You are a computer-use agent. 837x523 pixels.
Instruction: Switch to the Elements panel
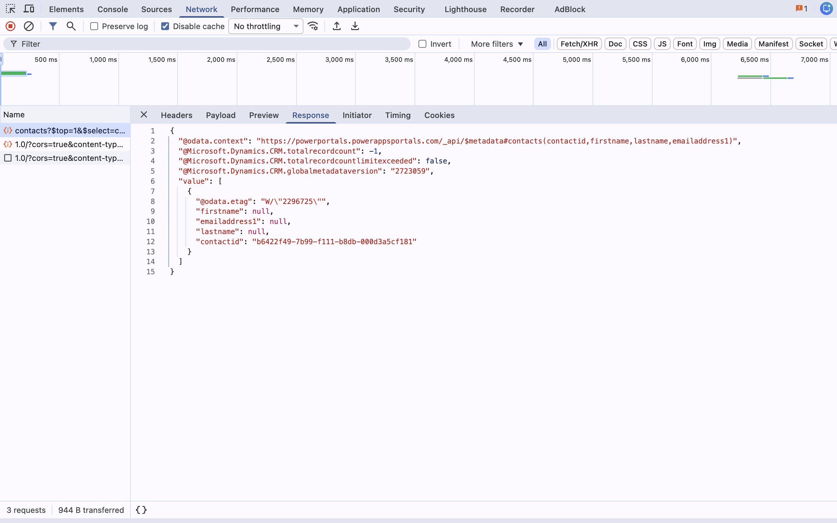coord(66,9)
